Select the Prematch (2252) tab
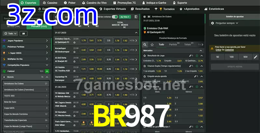The width and height of the screenshot is (260, 133). click(39, 27)
